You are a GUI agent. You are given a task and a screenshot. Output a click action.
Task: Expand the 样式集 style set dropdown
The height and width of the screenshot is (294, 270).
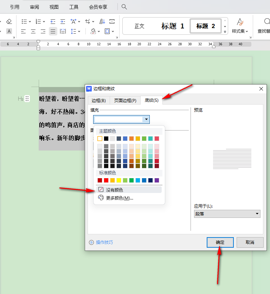(240, 26)
